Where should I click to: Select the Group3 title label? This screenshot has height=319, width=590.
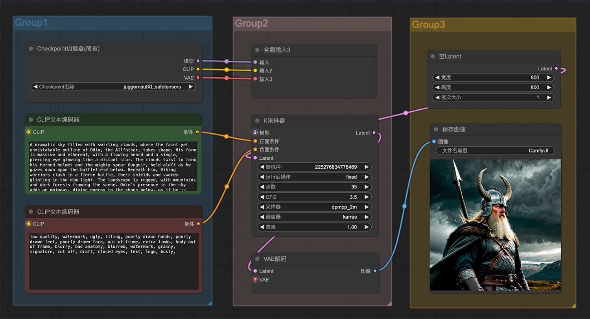(428, 25)
